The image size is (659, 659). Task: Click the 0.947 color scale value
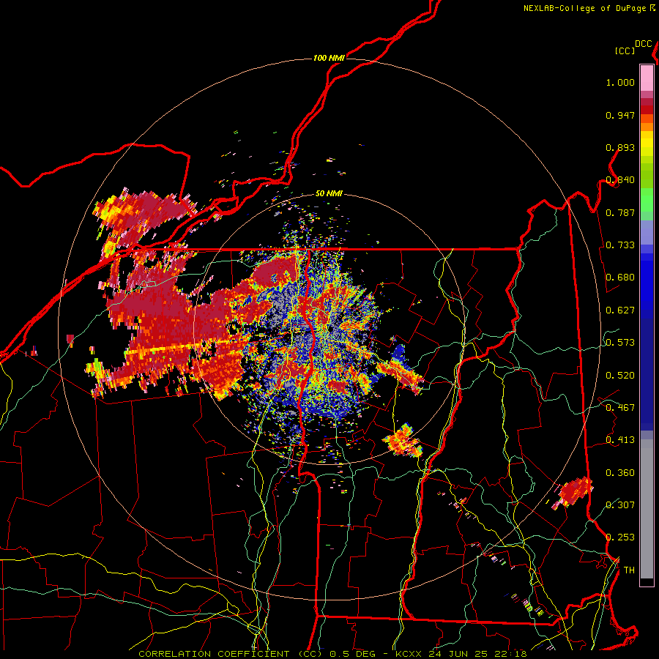[620, 115]
